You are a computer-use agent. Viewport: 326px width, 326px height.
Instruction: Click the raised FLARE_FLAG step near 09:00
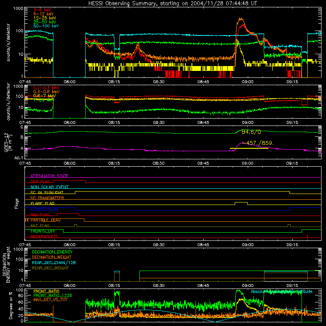[241, 203]
